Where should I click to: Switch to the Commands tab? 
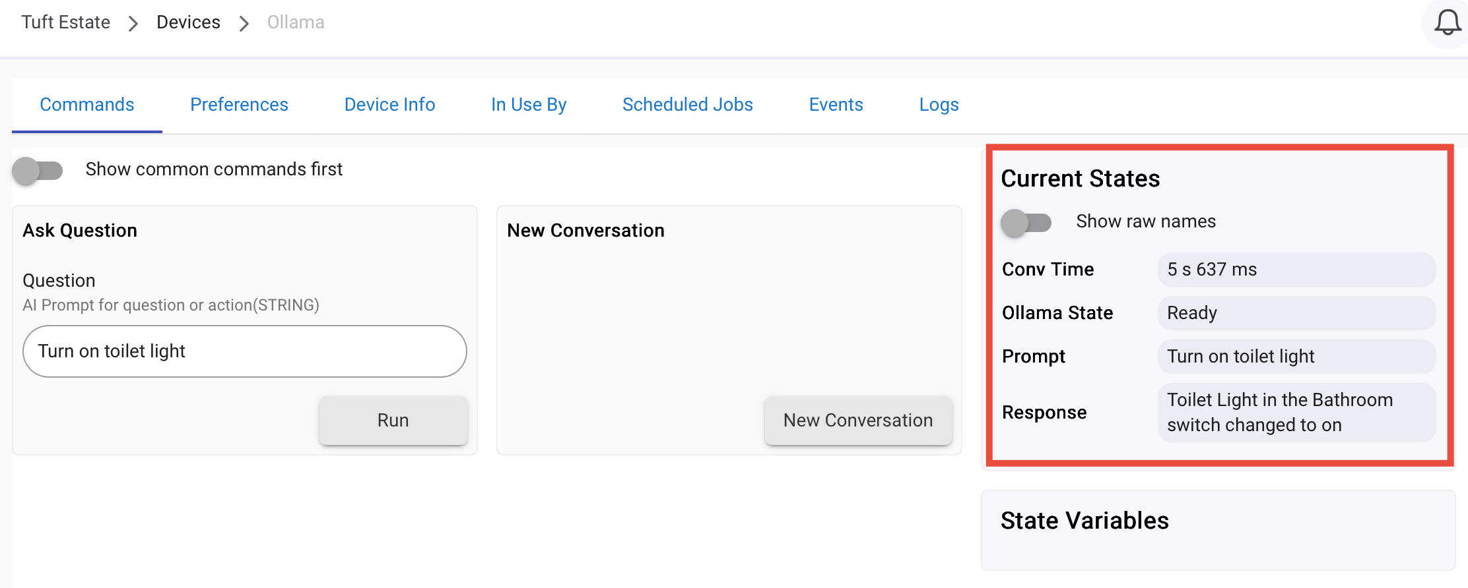(87, 105)
